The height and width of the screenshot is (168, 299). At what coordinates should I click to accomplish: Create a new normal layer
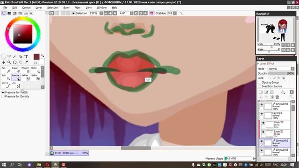coord(261,92)
